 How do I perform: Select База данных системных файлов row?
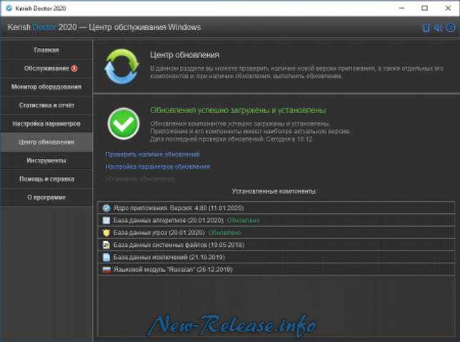[x=276, y=245]
